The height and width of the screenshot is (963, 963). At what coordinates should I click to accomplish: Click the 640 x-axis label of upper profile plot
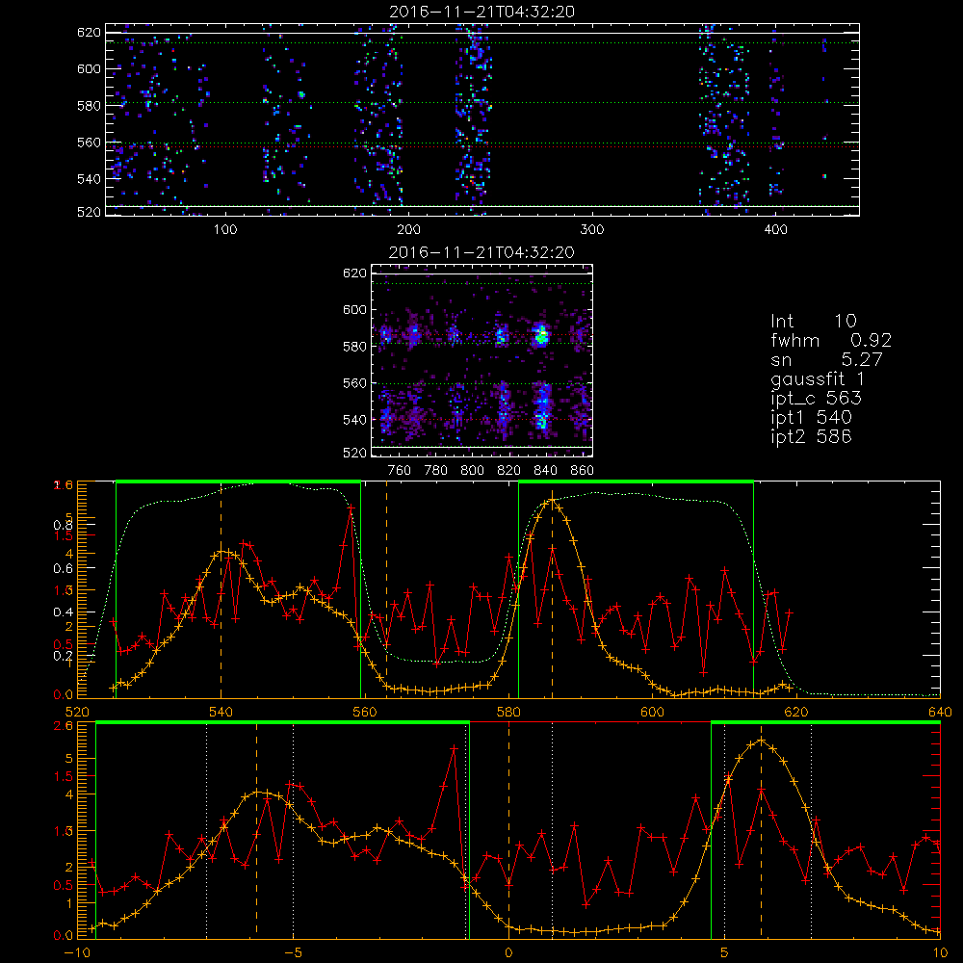click(940, 712)
